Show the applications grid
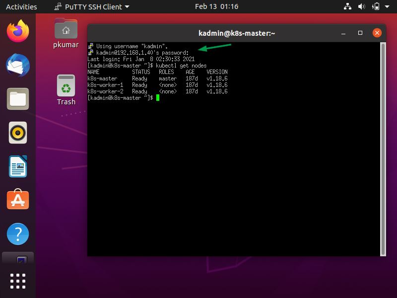397x298 pixels. click(18, 281)
